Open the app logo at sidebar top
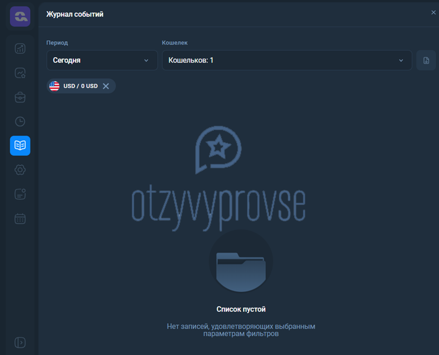The width and height of the screenshot is (439, 355). point(20,16)
